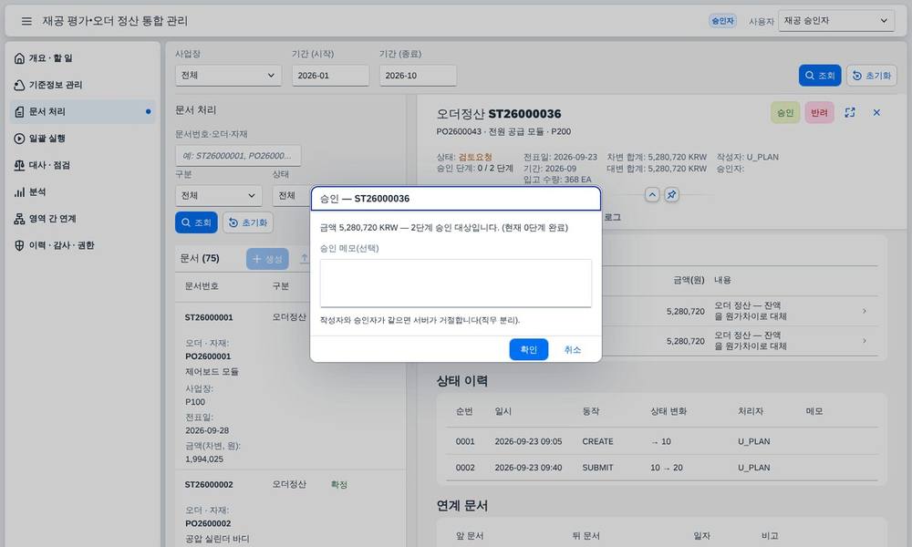Click the + 생성 button
Image resolution: width=912 pixels, height=547 pixels.
[x=267, y=259]
